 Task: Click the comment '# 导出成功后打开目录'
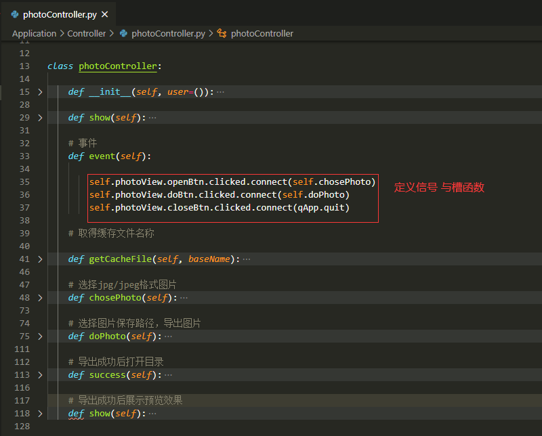116,362
